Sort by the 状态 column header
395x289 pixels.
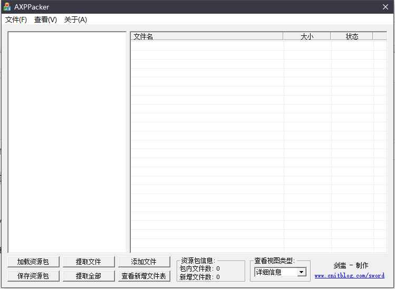pos(352,36)
